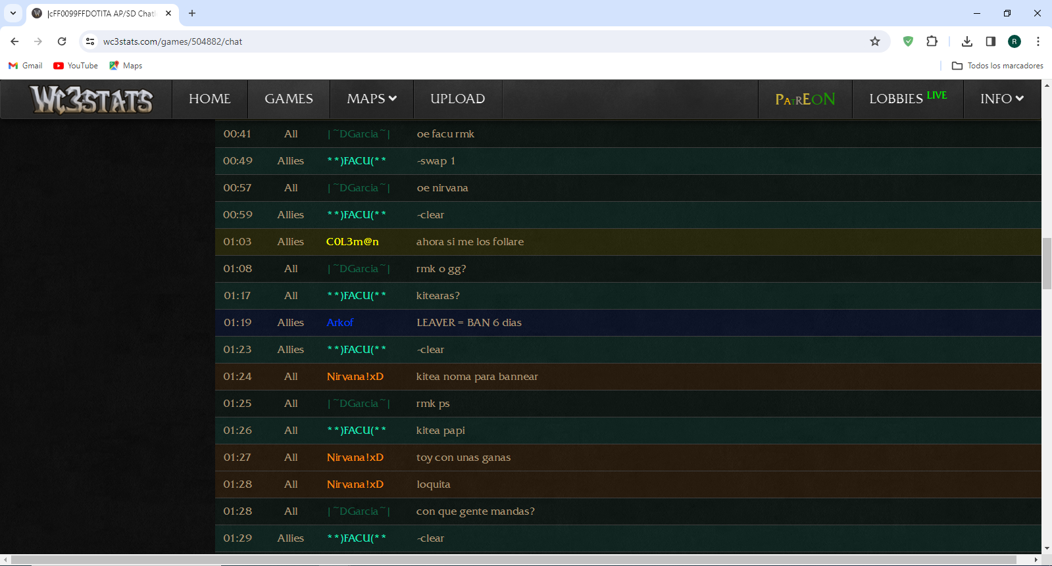Click 'All' on the 01:27 row

click(291, 458)
